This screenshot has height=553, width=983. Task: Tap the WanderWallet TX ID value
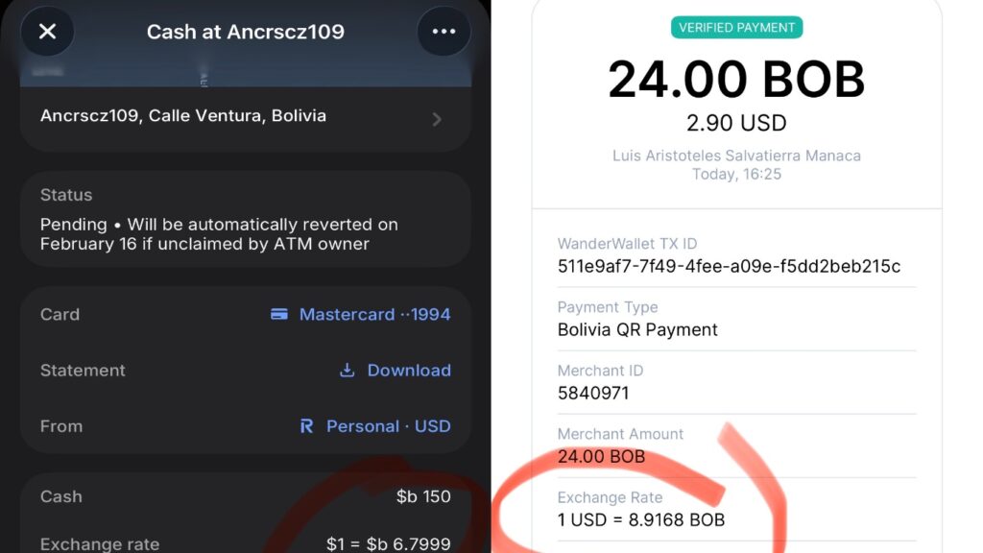pyautogui.click(x=730, y=267)
